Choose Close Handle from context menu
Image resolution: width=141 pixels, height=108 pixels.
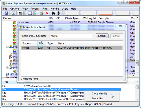click(102, 94)
